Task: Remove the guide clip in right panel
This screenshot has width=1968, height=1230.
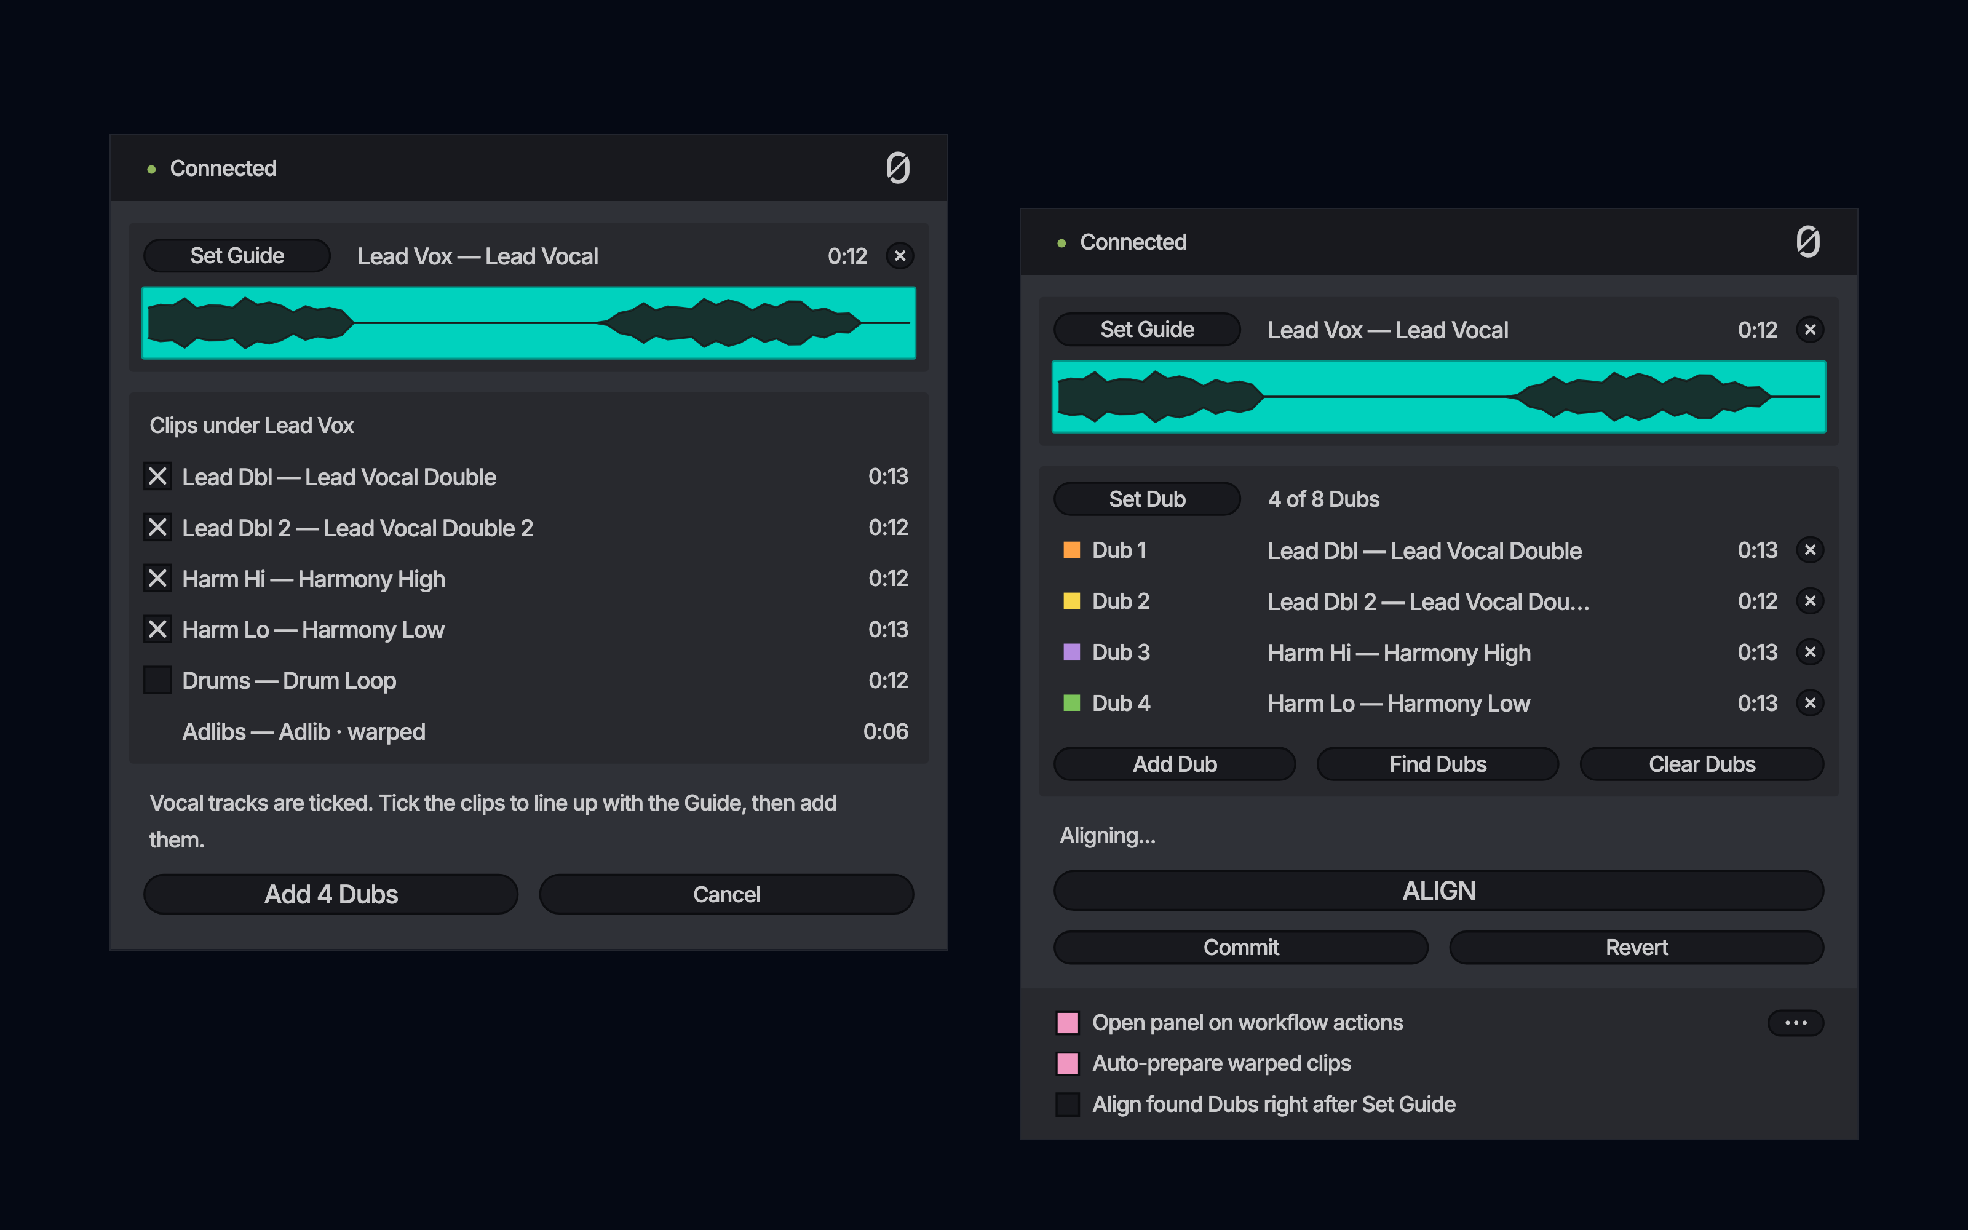Action: point(1809,330)
